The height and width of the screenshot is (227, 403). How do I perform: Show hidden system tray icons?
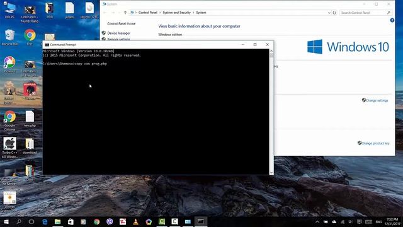[317, 222]
